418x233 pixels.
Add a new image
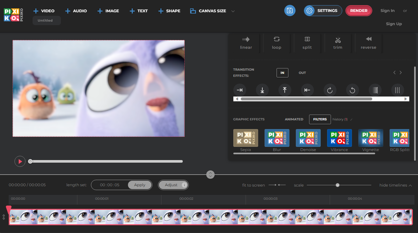[x=108, y=11]
